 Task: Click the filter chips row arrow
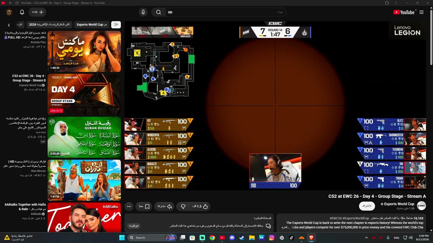pyautogui.click(x=9, y=25)
